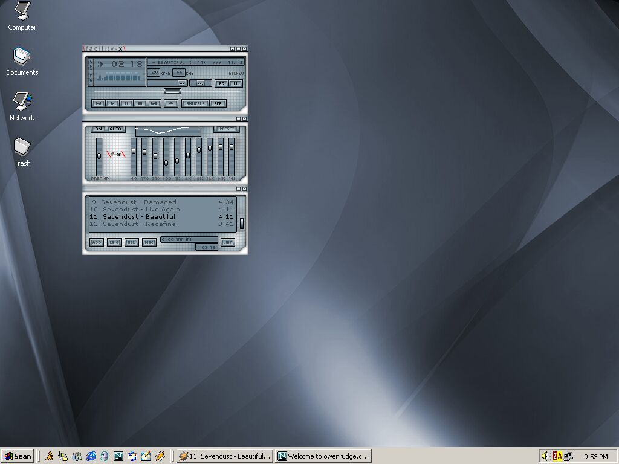
Task: Click the previous track button
Action: (99, 103)
